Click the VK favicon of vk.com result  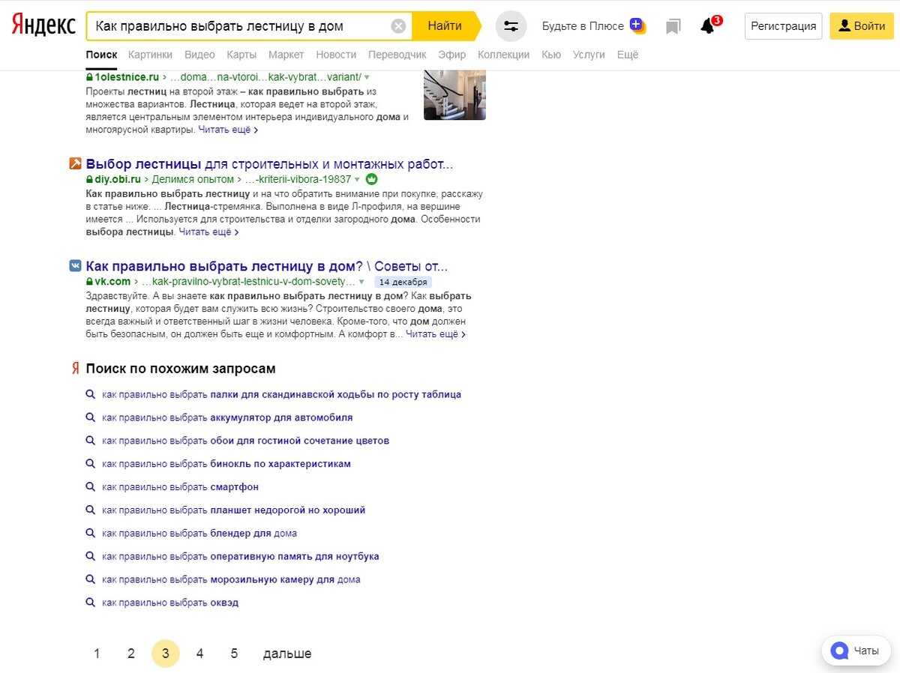pos(75,266)
